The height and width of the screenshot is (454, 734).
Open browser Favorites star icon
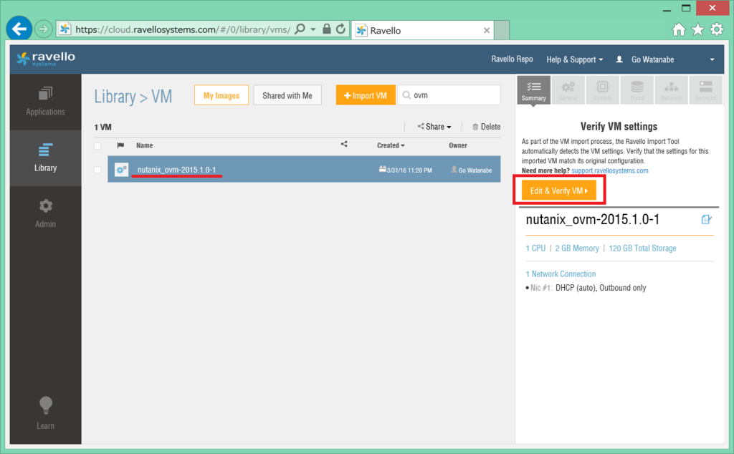pos(697,30)
